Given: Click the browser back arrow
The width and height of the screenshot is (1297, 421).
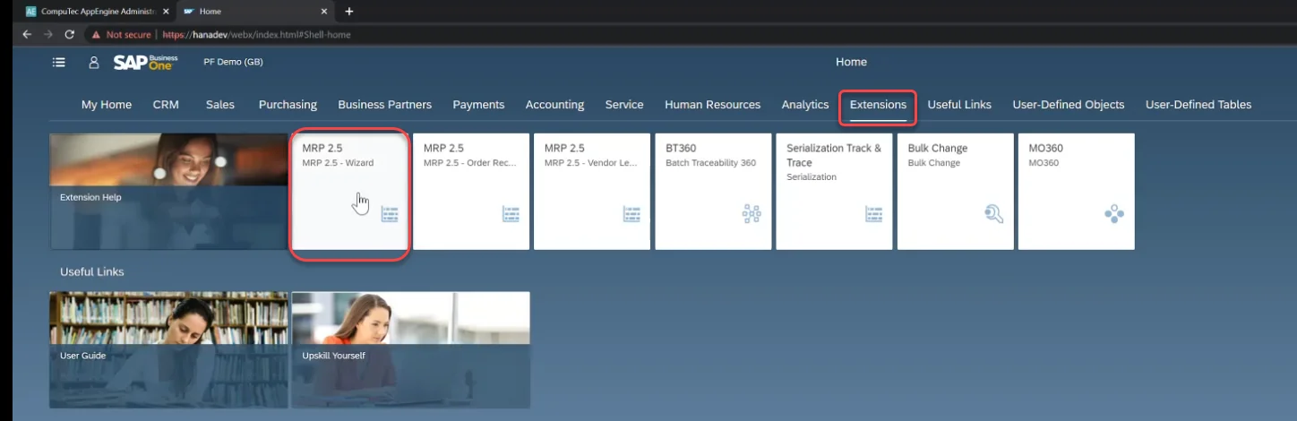Looking at the screenshot, I should tap(27, 35).
